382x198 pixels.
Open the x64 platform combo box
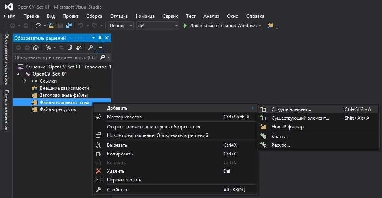tap(157, 26)
